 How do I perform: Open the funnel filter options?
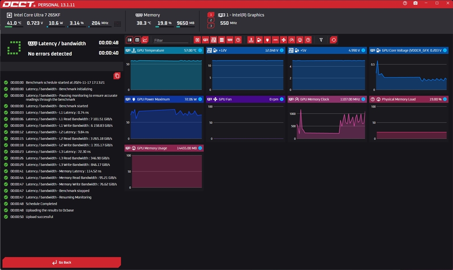tap(321, 40)
